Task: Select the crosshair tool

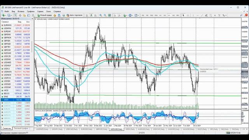Action: (x=188, y=15)
